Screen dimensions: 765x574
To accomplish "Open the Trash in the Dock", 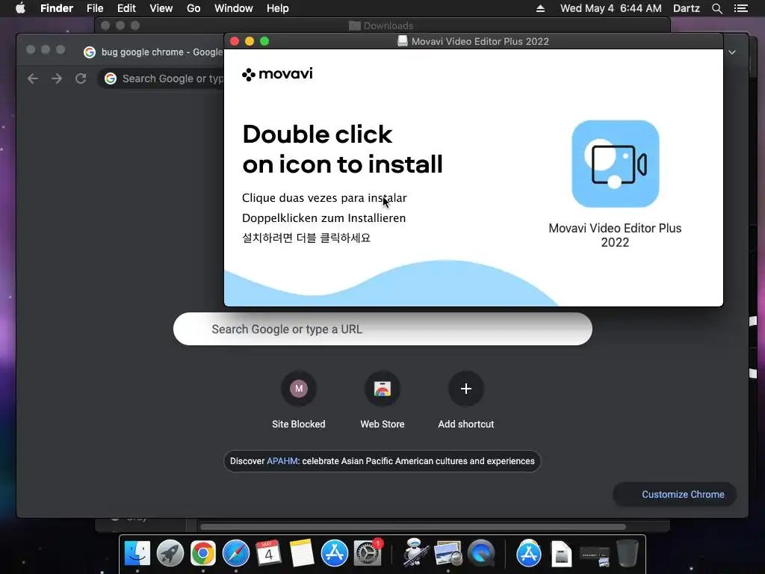I will [628, 553].
